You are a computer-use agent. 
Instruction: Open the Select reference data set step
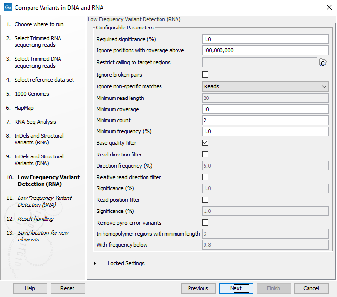(x=44, y=80)
